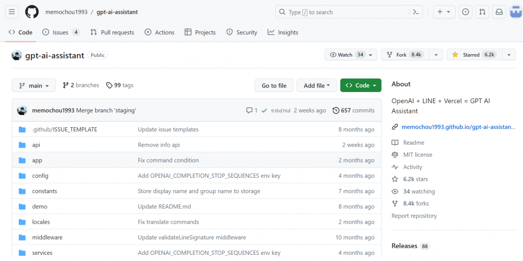Open the memochou1993 owner link in breadcrumb
Screen dimensions: 523x261
coord(66,12)
